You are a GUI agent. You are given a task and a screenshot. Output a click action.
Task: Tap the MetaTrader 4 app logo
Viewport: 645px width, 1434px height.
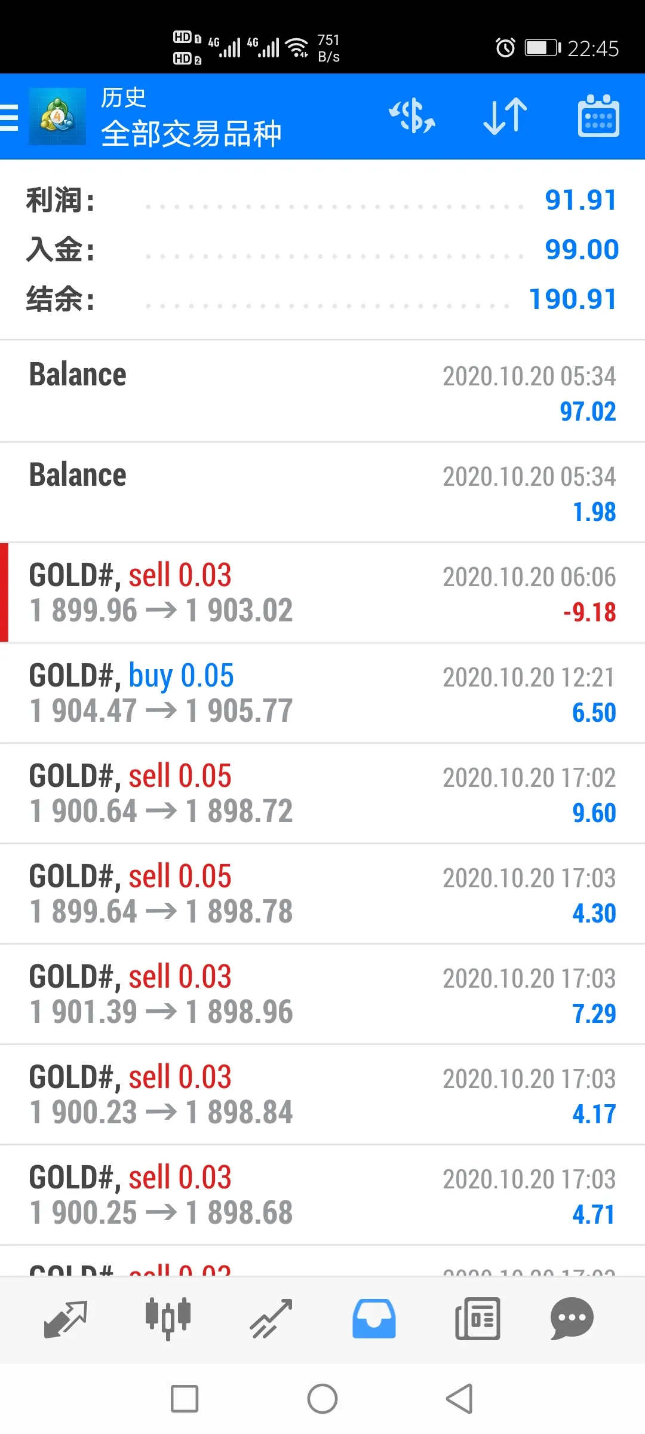pos(57,117)
